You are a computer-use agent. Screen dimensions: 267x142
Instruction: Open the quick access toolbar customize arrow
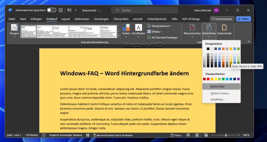point(76,10)
